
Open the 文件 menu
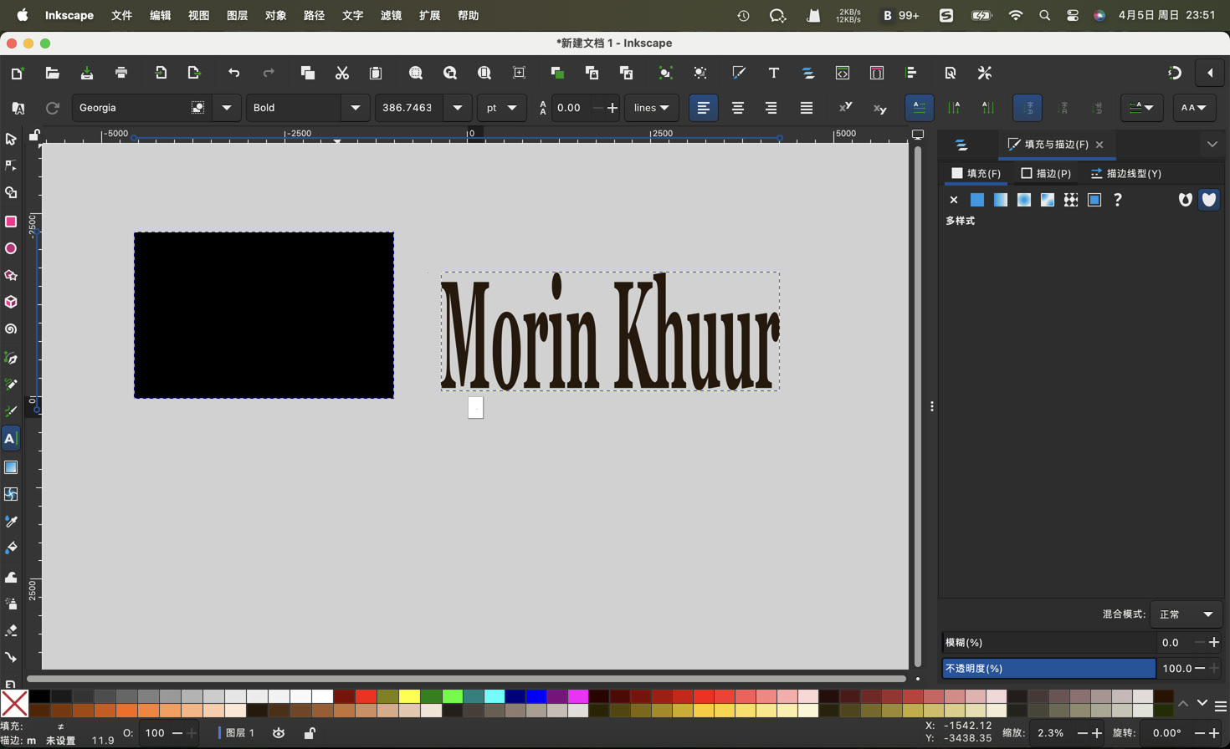[121, 15]
